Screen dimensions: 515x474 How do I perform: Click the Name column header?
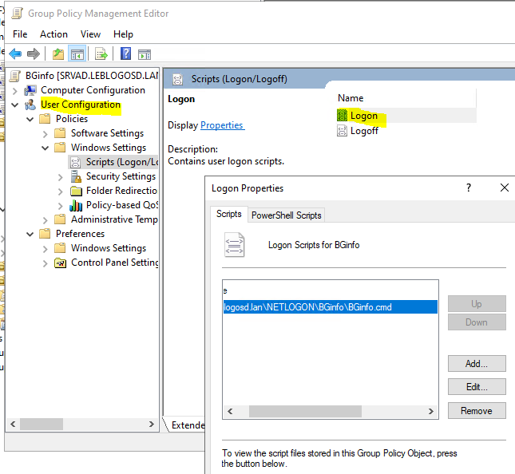click(406, 98)
